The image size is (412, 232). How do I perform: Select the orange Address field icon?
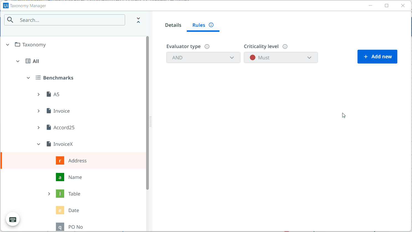coord(60,160)
